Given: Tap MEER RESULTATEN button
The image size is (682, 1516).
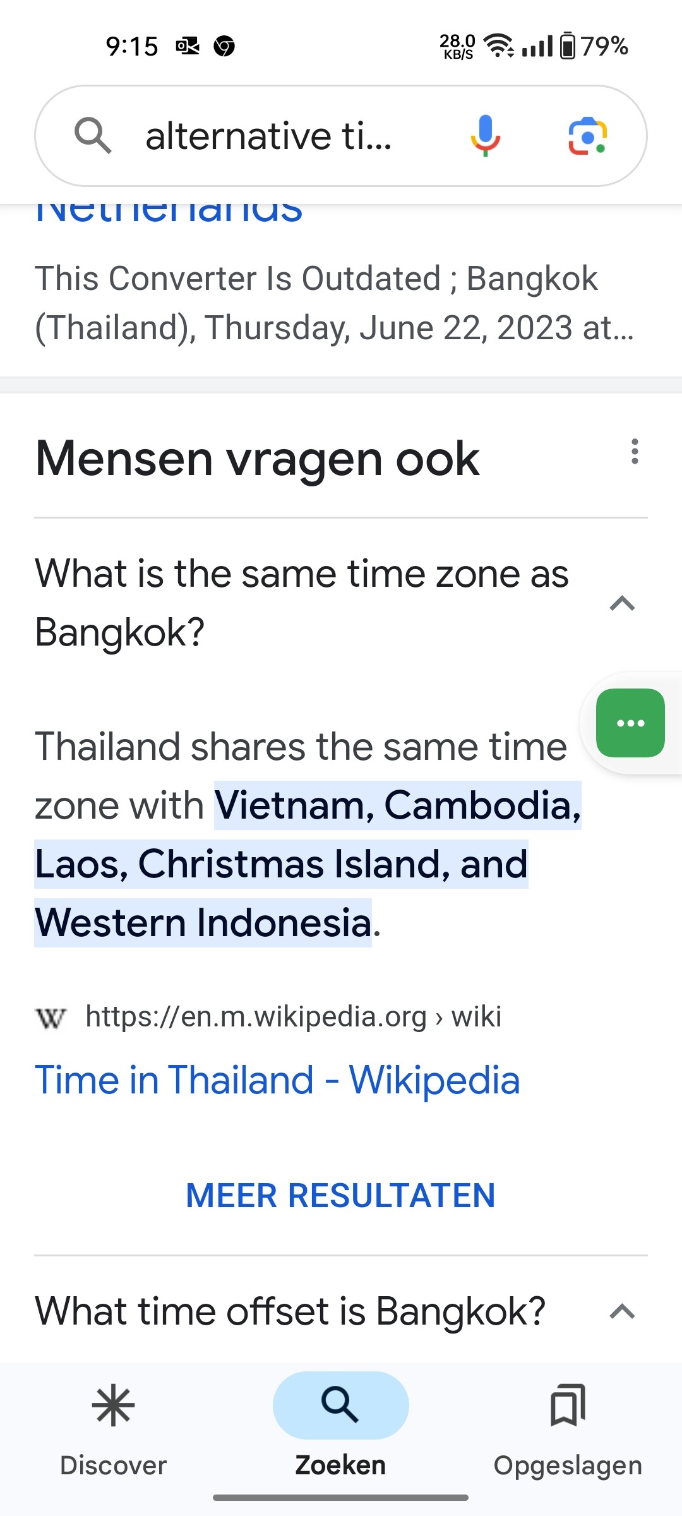Looking at the screenshot, I should pyautogui.click(x=341, y=1195).
